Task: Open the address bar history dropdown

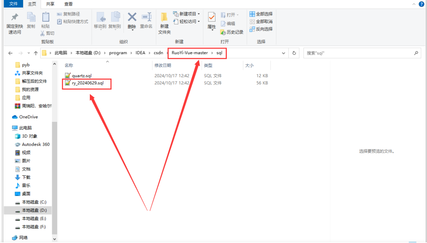Action: coord(284,53)
